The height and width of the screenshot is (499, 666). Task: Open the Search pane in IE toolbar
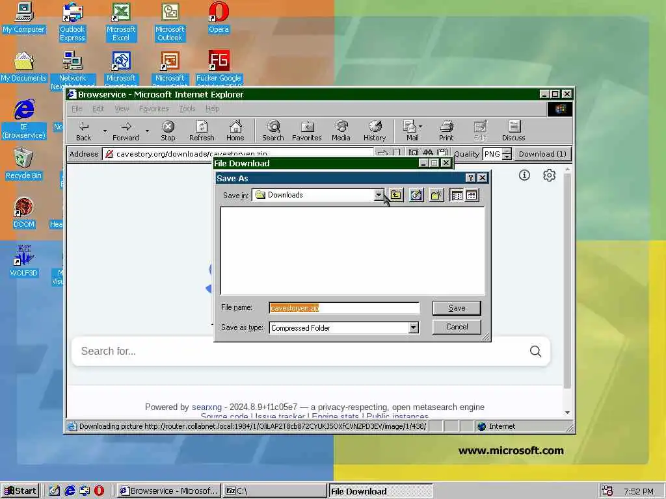pos(273,131)
